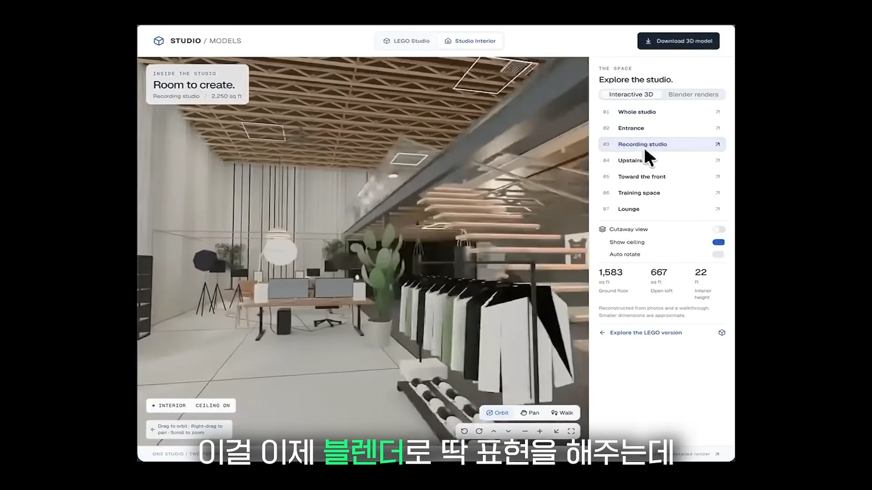Rotate the view clockwise

pyautogui.click(x=479, y=431)
